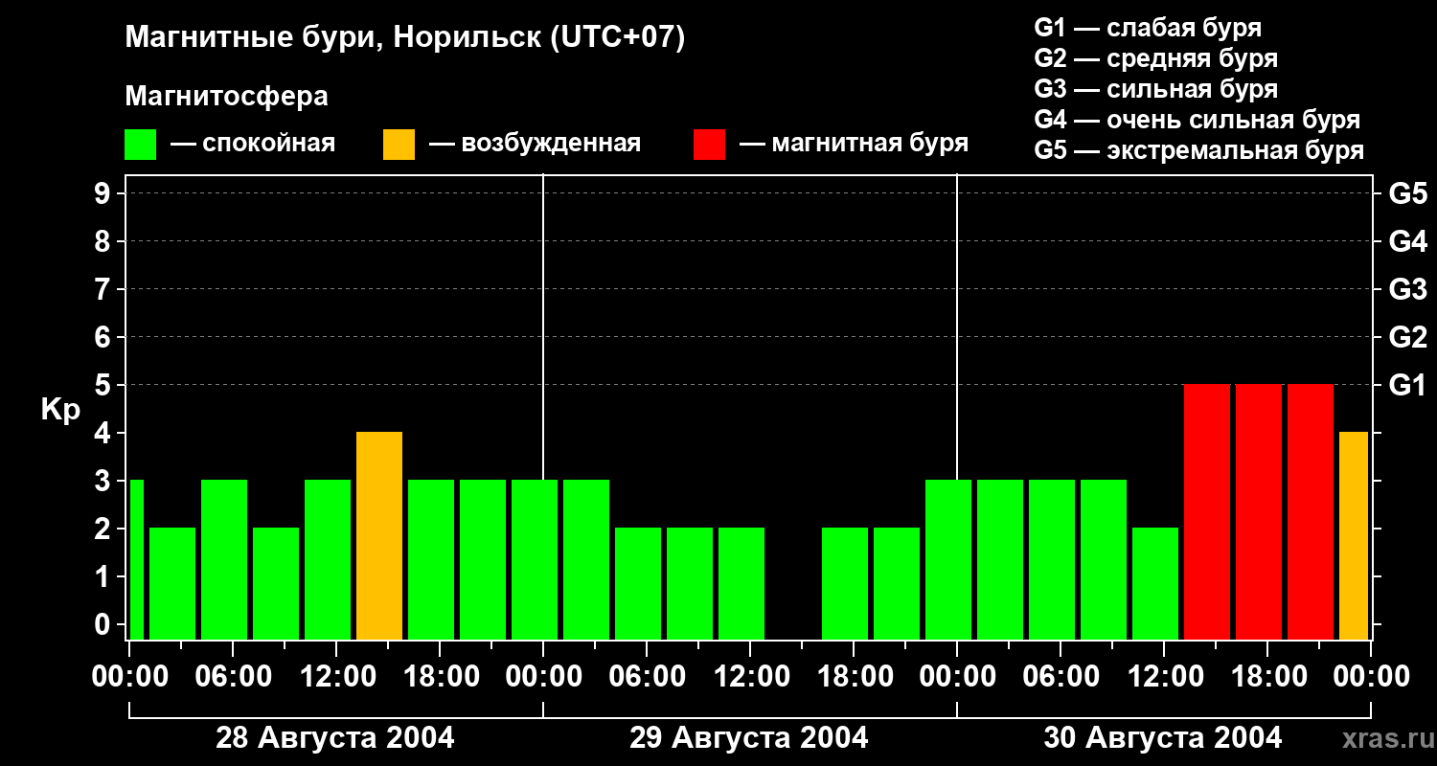
Task: Click the standalone 'G4' right-axis label
Action: point(1408,241)
